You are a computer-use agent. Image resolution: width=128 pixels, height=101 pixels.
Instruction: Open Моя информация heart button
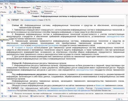click(21, 7)
